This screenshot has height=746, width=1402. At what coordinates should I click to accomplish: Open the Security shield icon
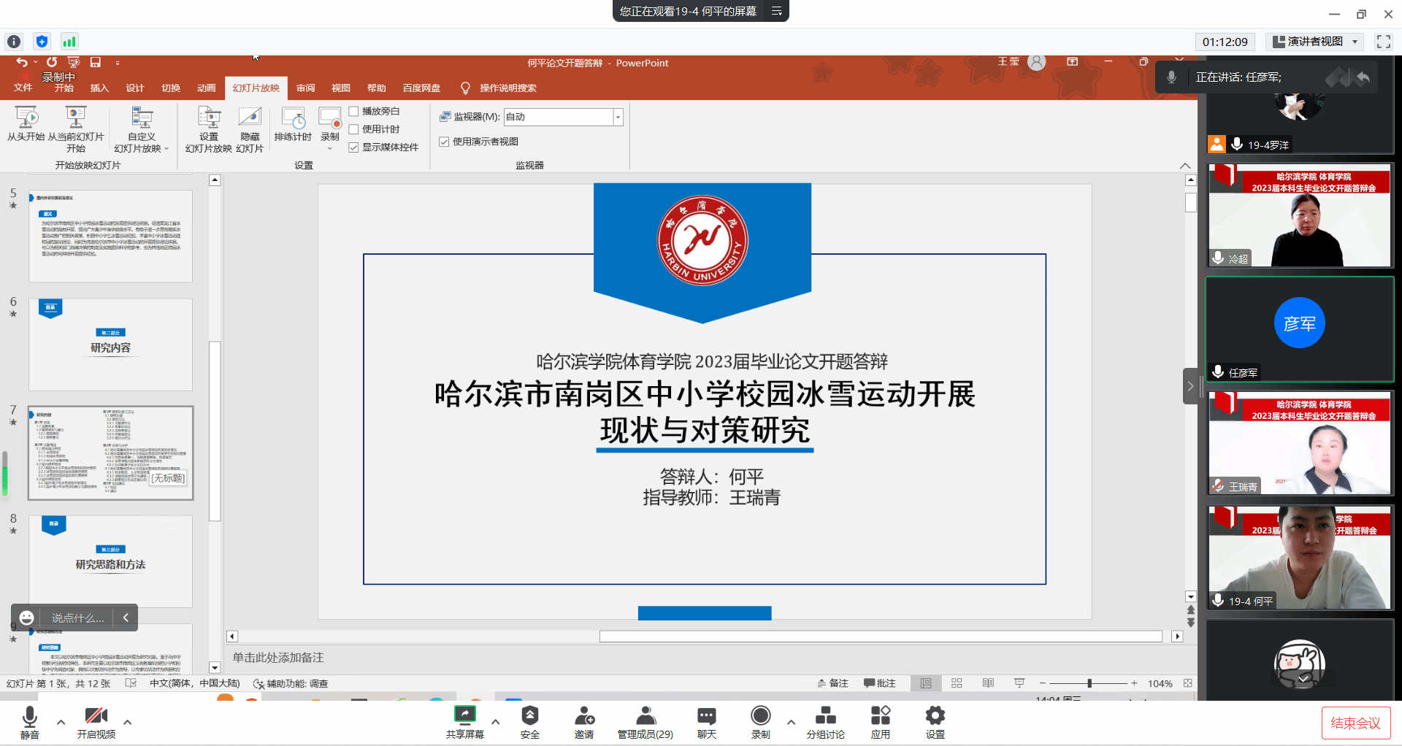[530, 715]
